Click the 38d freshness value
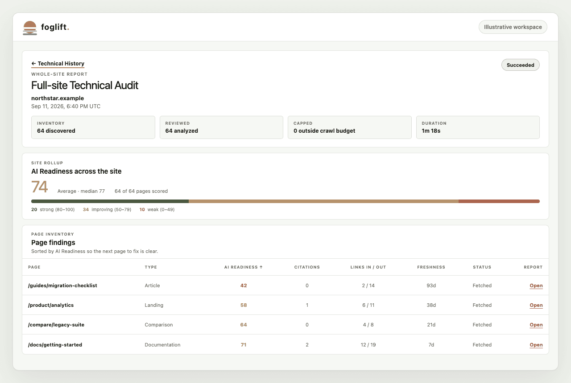 tap(431, 305)
